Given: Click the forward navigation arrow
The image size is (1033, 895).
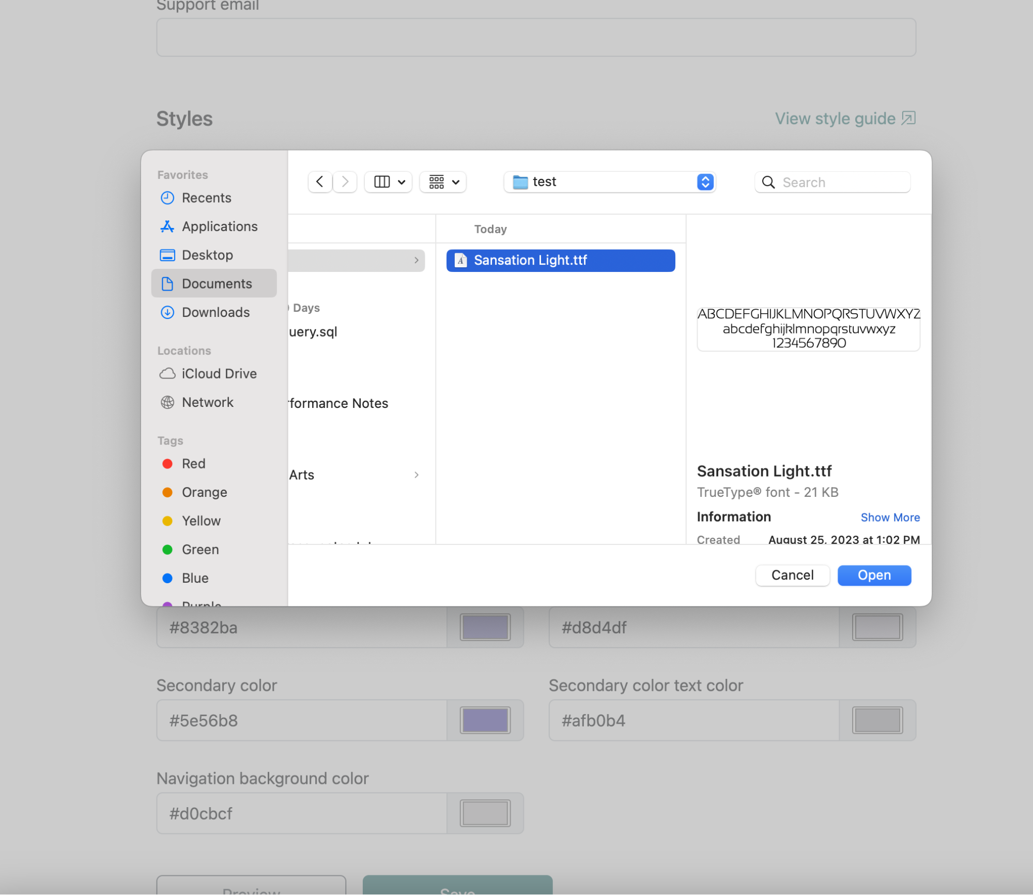Looking at the screenshot, I should click(x=345, y=182).
